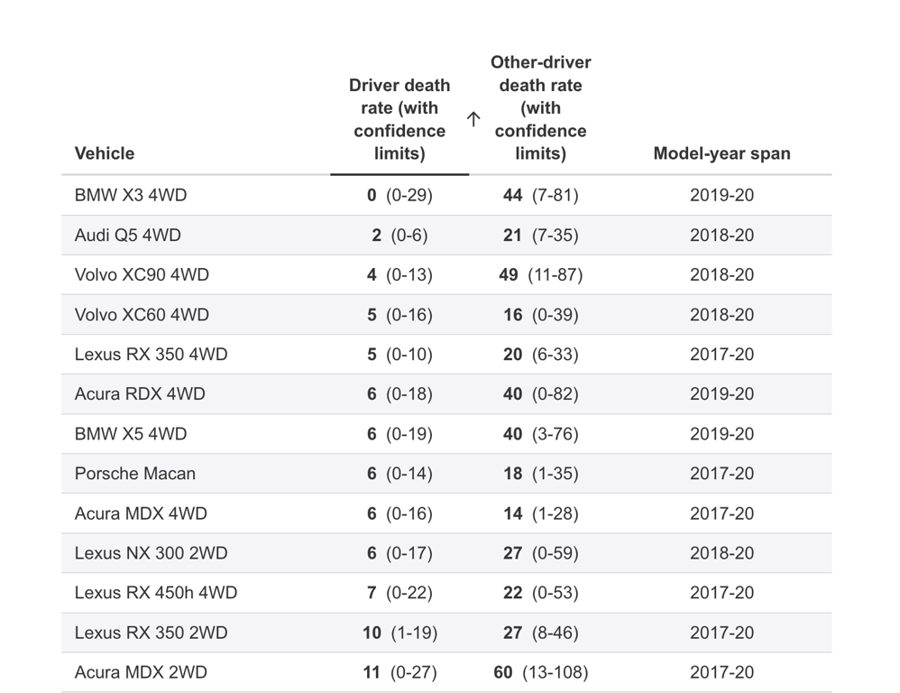The height and width of the screenshot is (693, 900).
Task: Click Lexus NX 300 2WD entry
Action: (x=151, y=553)
